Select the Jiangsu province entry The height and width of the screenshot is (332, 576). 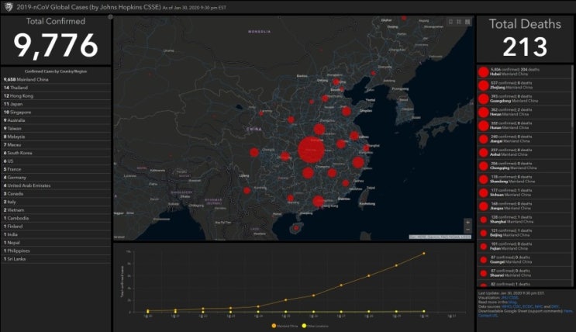[x=524, y=206]
